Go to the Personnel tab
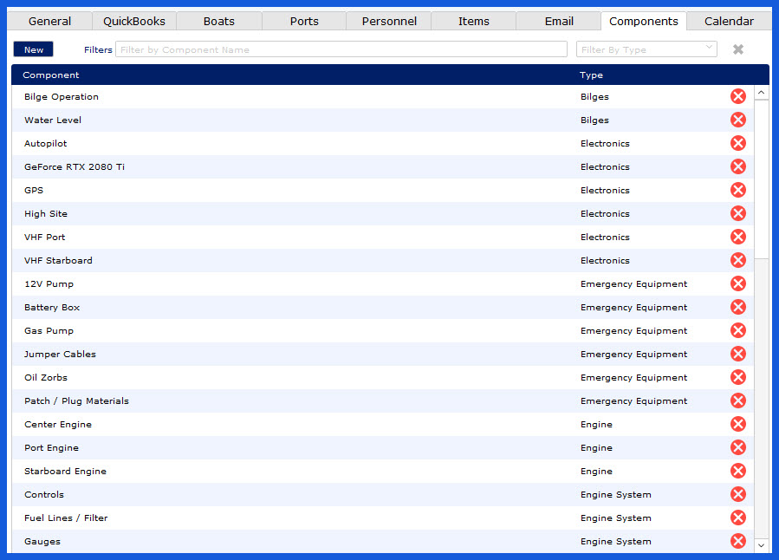 pos(389,21)
